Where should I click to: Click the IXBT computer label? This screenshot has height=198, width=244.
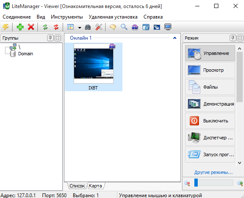click(93, 88)
